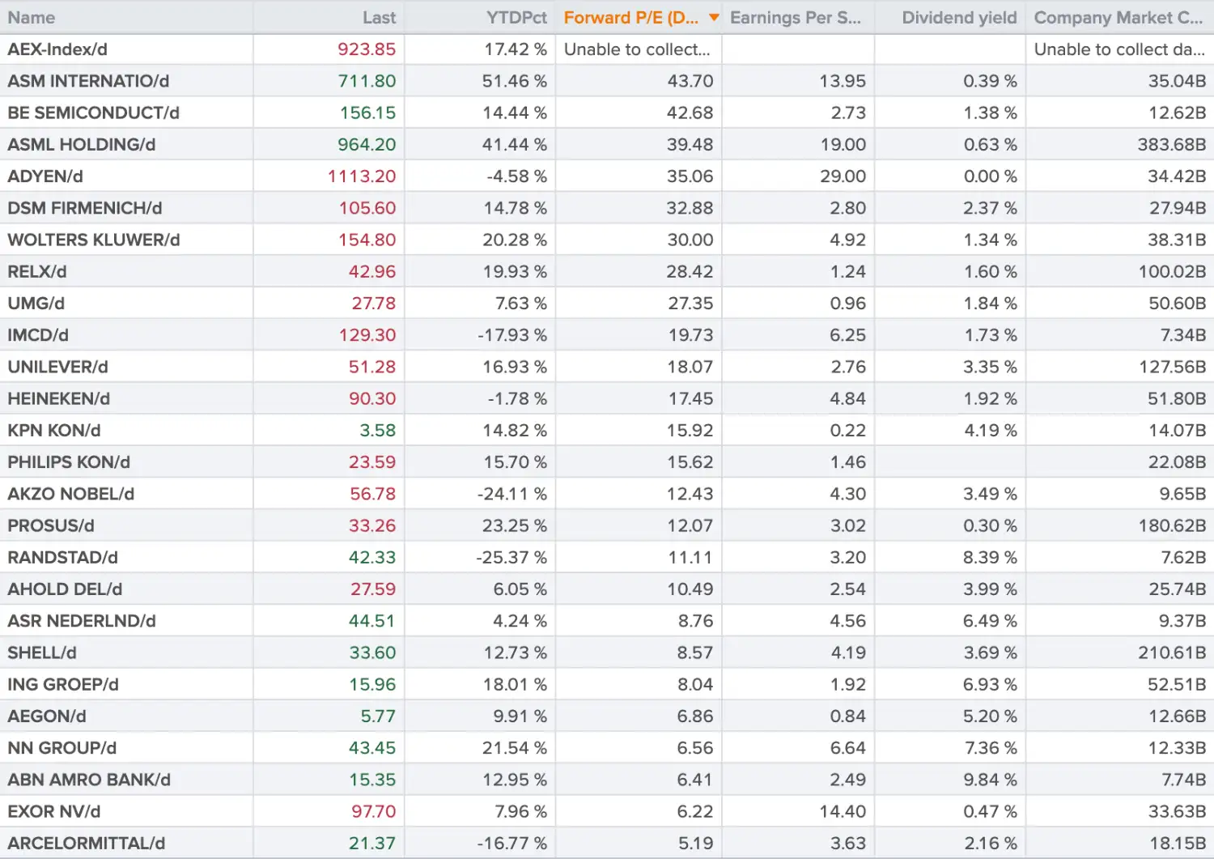Select the ASM INTERNATIO/d row name

pos(88,81)
